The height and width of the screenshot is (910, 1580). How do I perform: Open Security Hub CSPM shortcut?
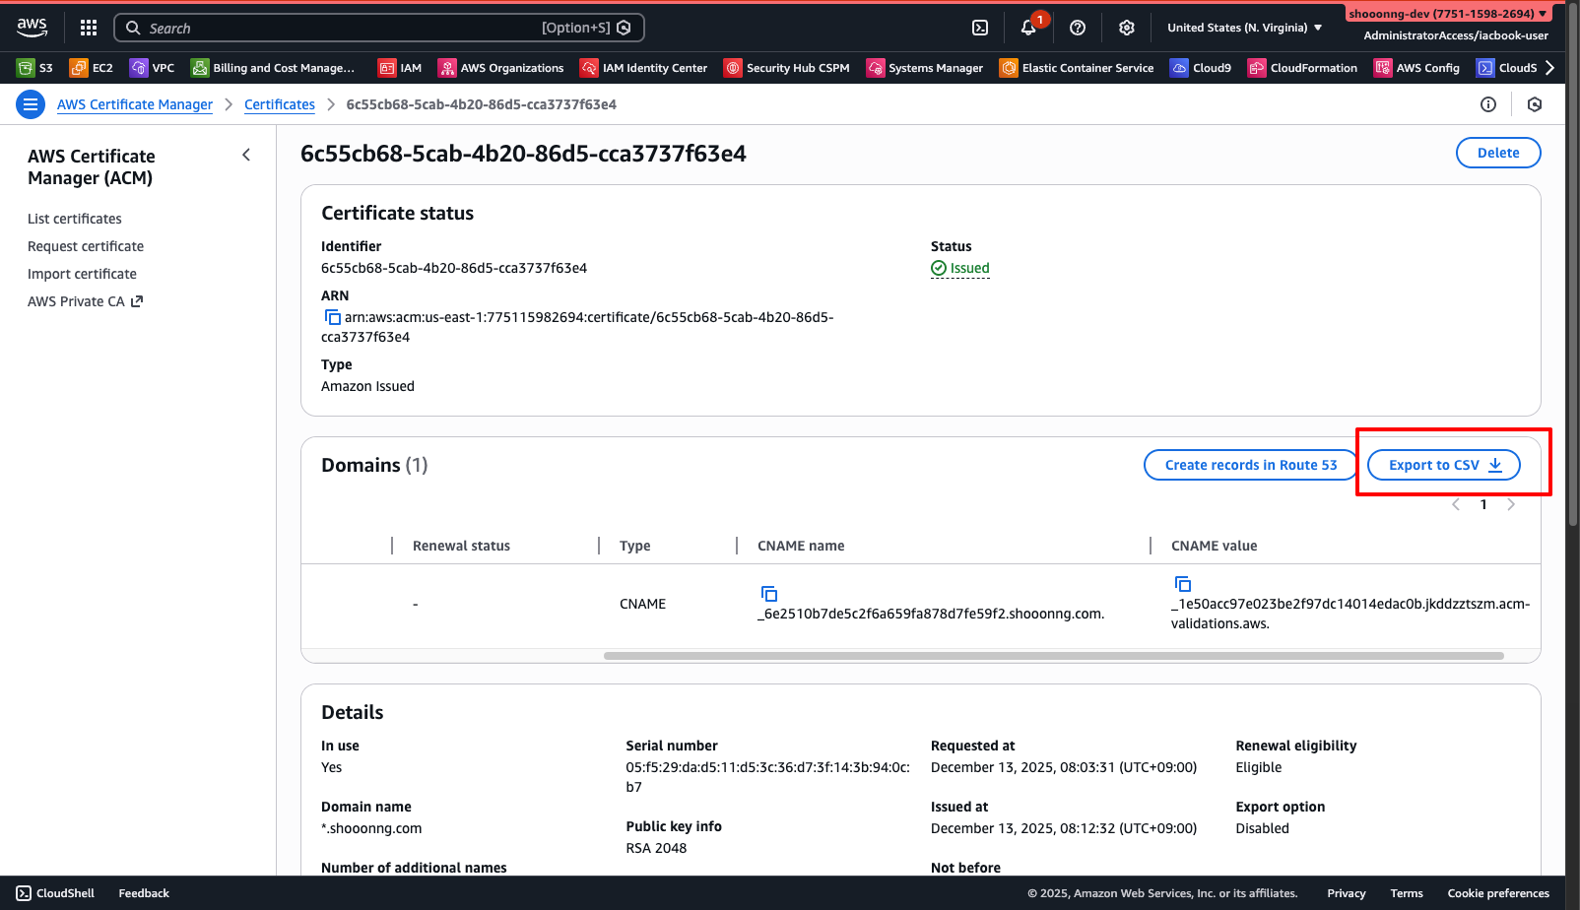787,68
